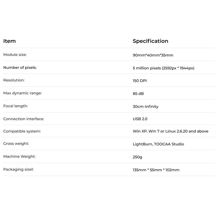The width and height of the screenshot is (215, 215).
Task: Click the 135mm * 55mm * 102mm value
Action: (x=156, y=170)
